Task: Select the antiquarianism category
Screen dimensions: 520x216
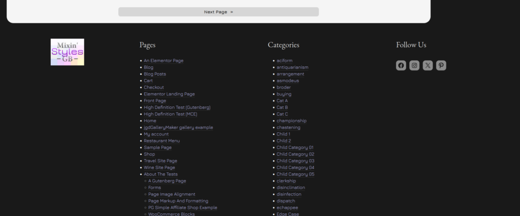Action: click(292, 67)
